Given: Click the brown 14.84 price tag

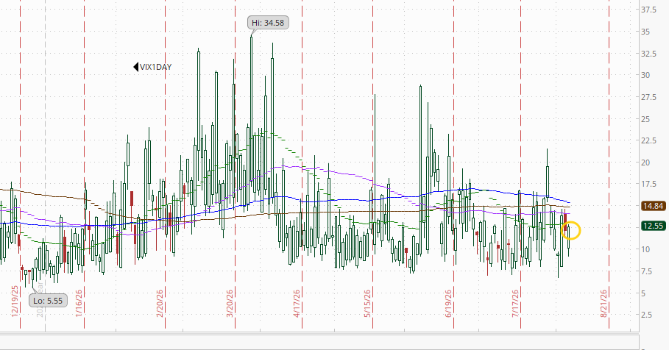Looking at the screenshot, I should coord(654,207).
